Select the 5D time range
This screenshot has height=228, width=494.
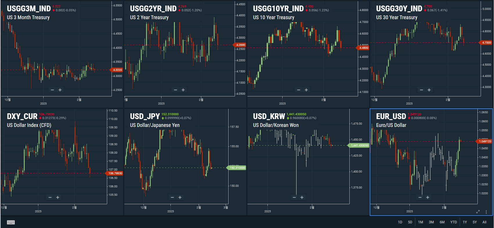[410, 222]
